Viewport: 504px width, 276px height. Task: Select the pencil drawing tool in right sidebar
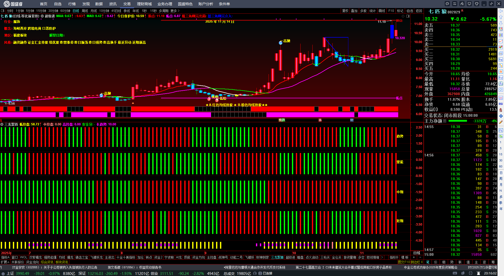pyautogui.click(x=501, y=122)
